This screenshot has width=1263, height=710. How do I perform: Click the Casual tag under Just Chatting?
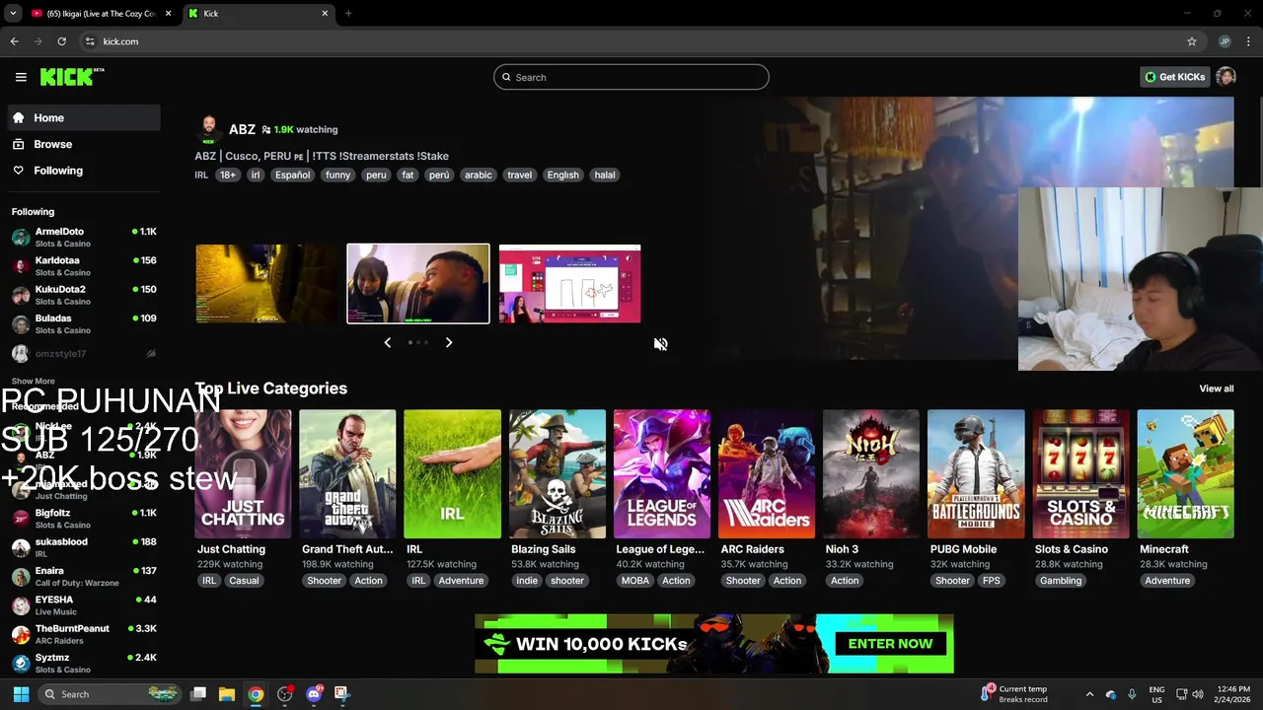coord(244,581)
